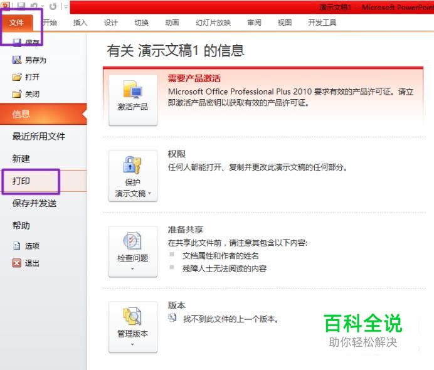The height and width of the screenshot is (370, 434).
Task: Click the 激活产品 button
Action: point(133,100)
